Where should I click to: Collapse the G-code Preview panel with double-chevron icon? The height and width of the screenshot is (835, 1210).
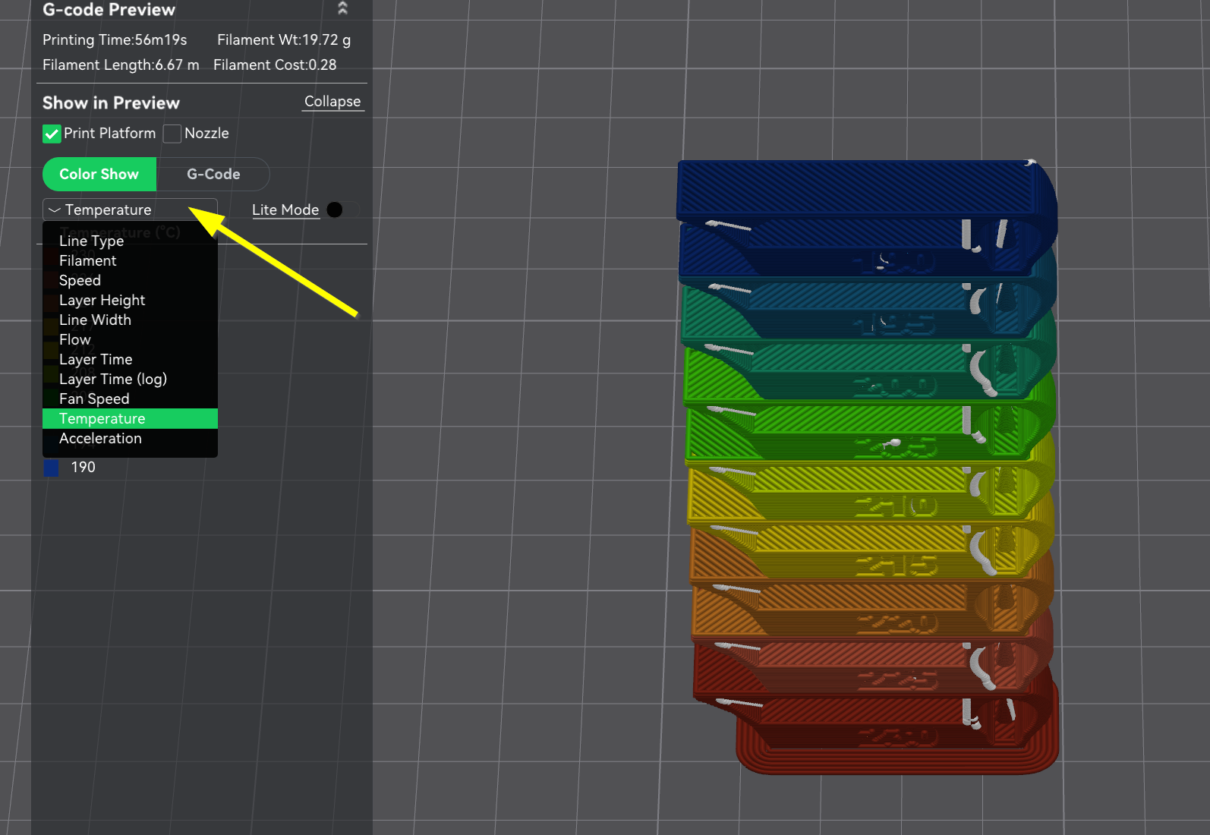342,8
